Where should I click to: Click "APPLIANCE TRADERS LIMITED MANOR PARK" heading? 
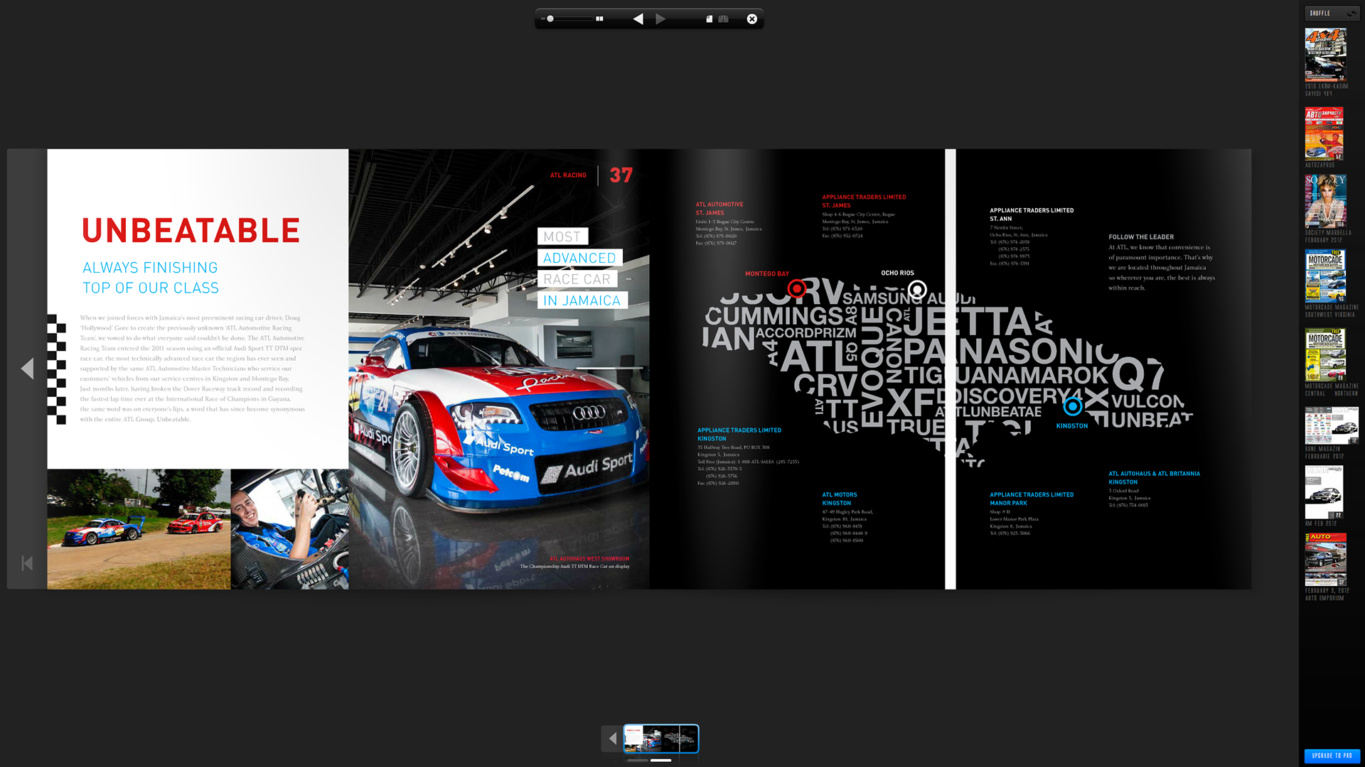point(1032,499)
